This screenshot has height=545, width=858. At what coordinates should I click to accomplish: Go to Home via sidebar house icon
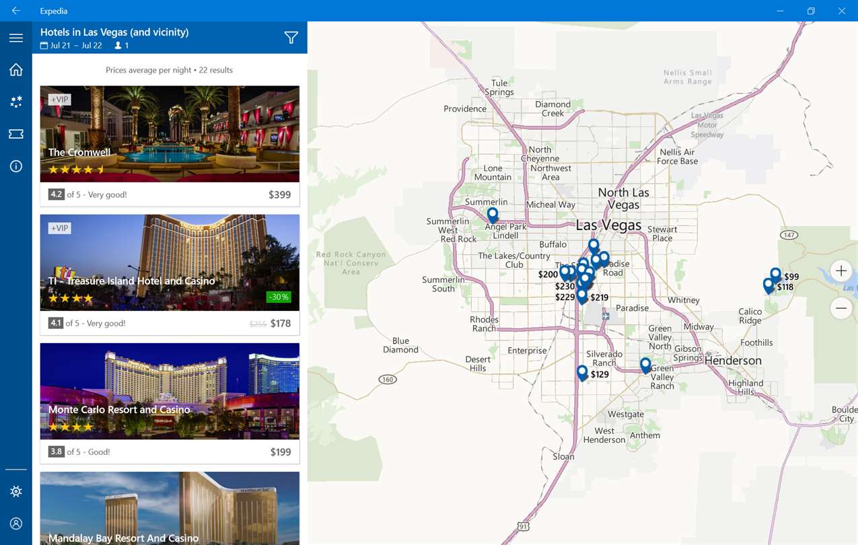pos(16,70)
